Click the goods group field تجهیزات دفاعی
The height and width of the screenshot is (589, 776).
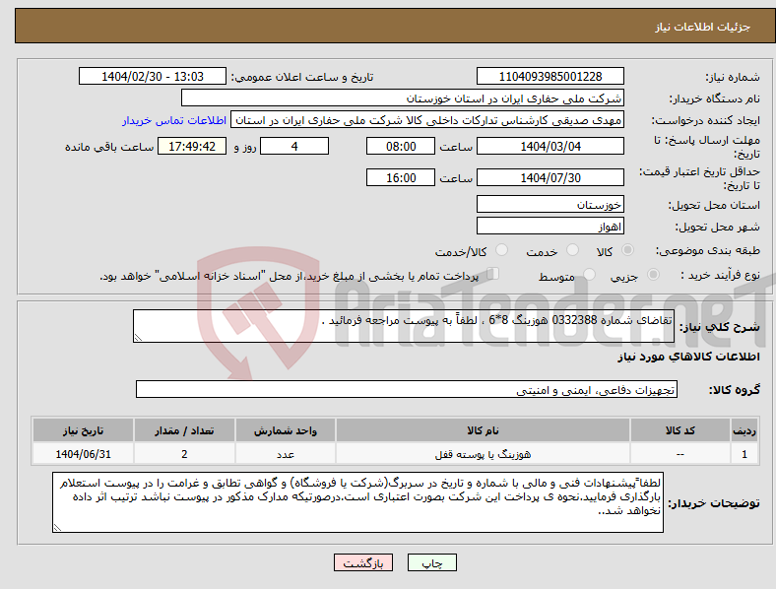pos(407,389)
